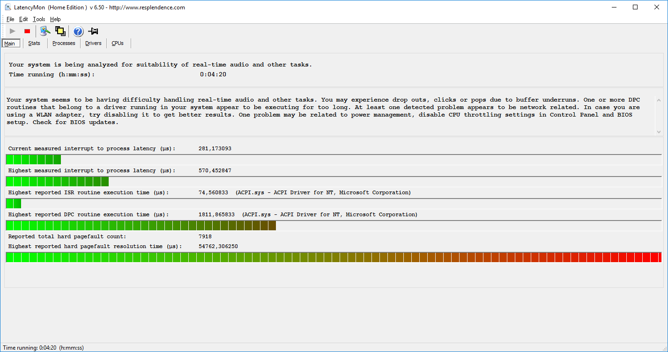
Task: Switch to the Processes tab
Action: click(64, 43)
